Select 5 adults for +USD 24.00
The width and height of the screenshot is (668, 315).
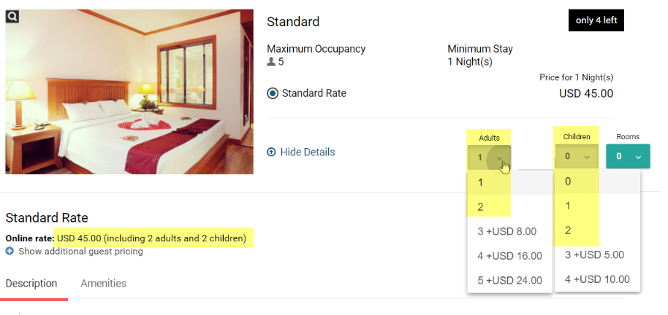(509, 281)
